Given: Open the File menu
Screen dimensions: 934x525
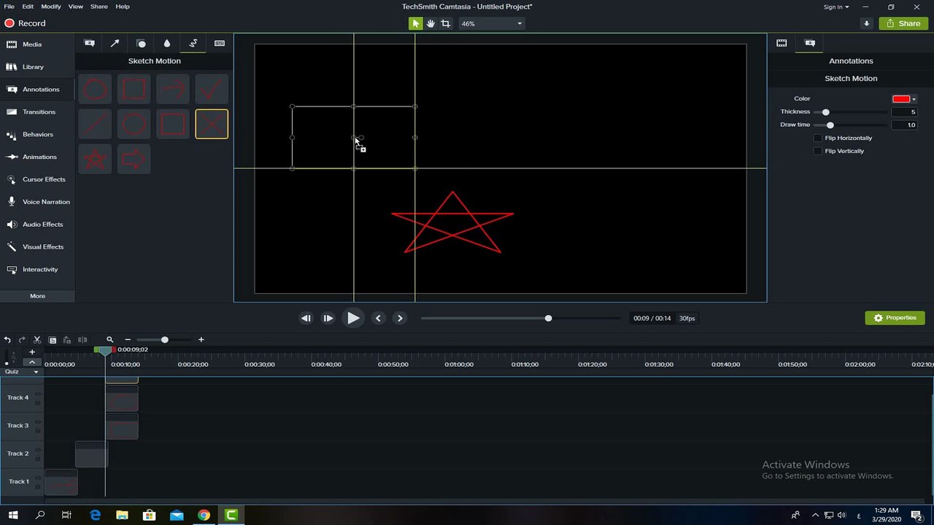Looking at the screenshot, I should point(9,7).
